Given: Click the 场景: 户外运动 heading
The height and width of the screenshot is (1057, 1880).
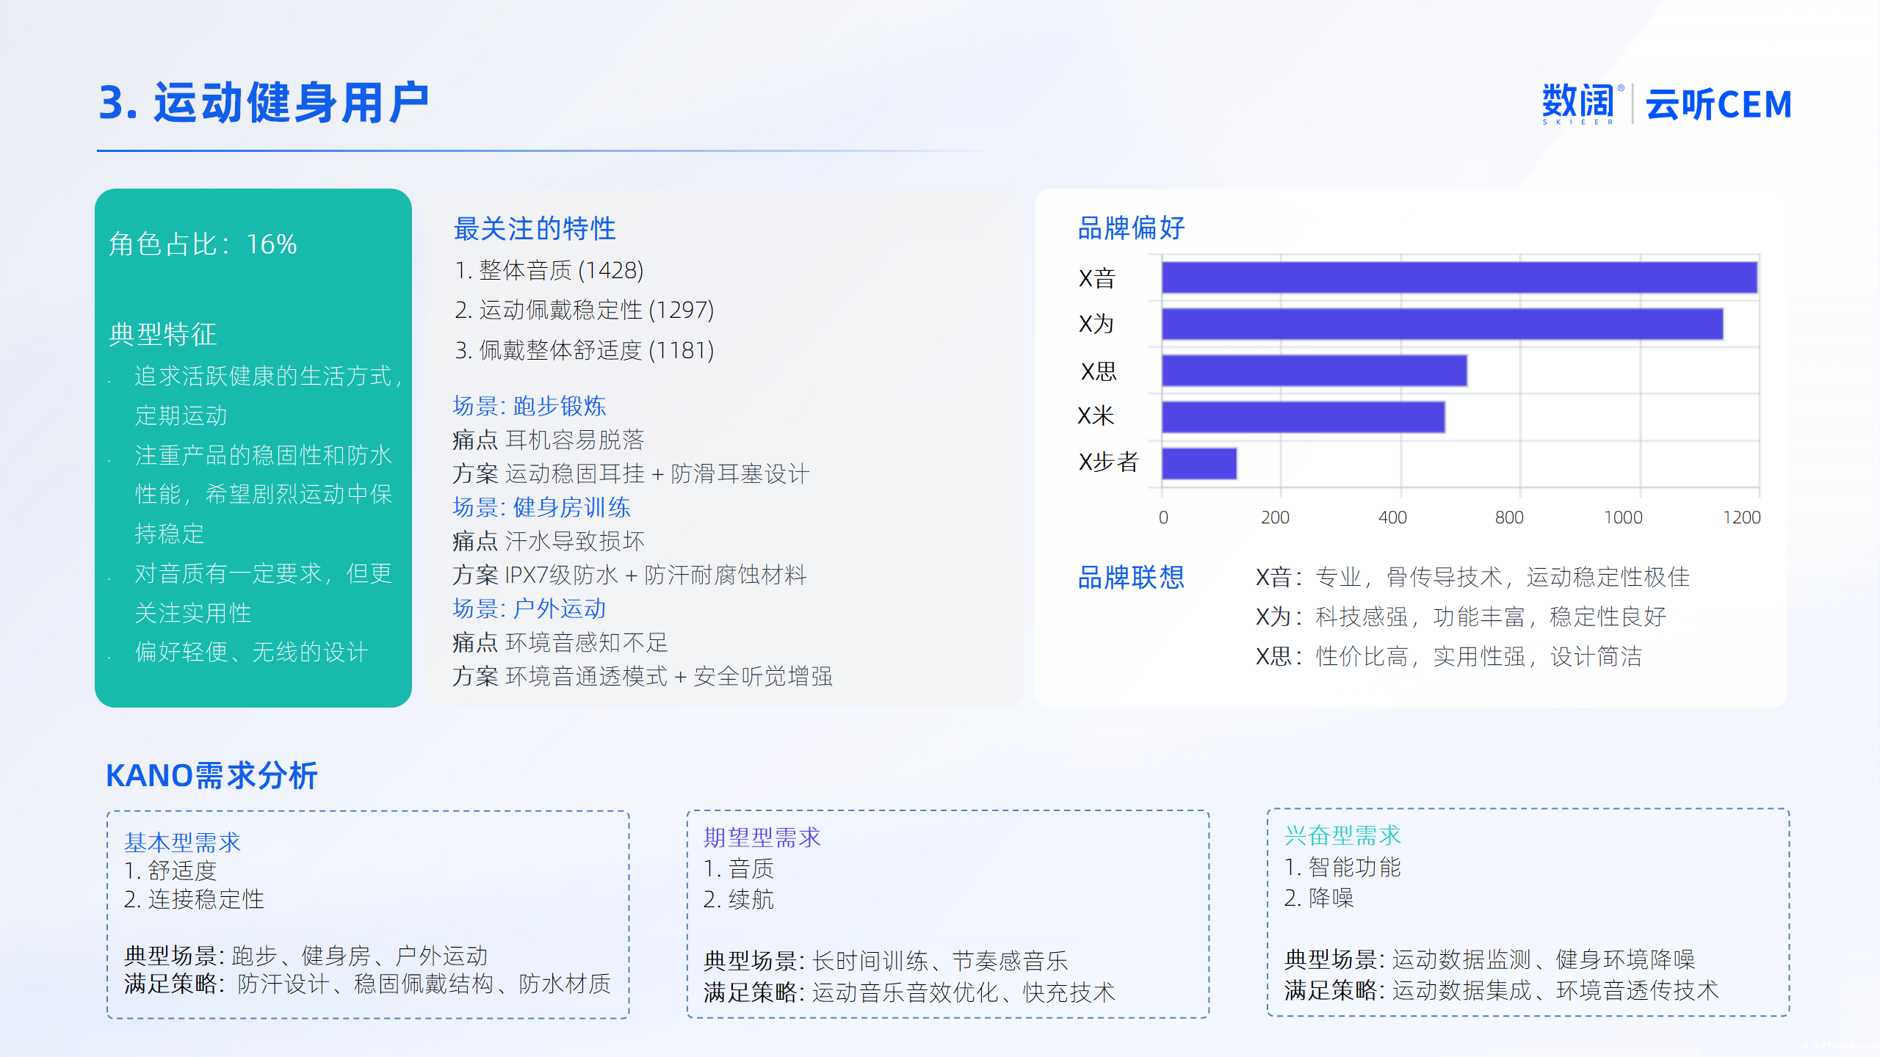Looking at the screenshot, I should point(529,609).
